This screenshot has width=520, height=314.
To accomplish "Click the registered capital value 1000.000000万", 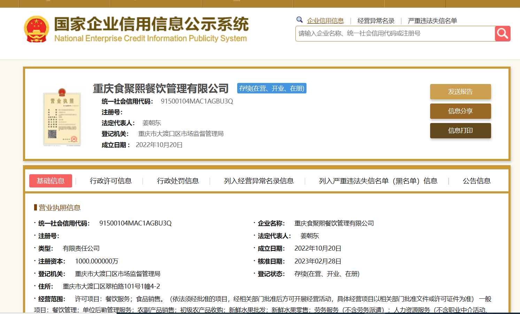I will coord(97,261).
